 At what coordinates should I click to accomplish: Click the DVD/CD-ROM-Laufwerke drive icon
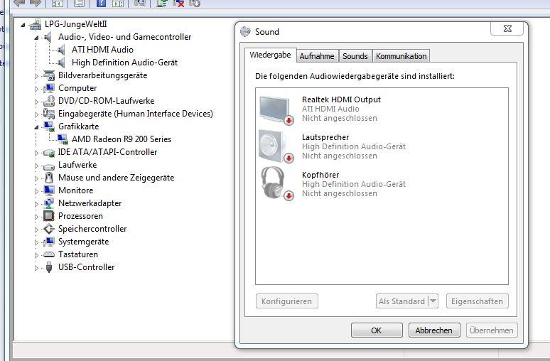point(49,101)
